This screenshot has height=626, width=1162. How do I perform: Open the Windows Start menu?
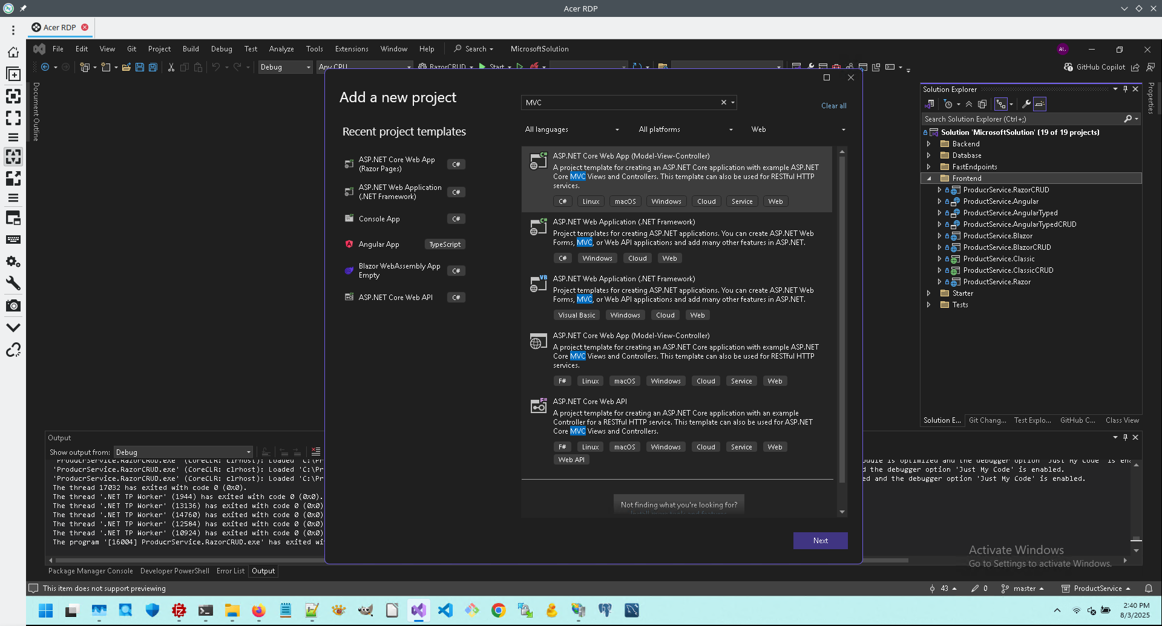coord(45,610)
